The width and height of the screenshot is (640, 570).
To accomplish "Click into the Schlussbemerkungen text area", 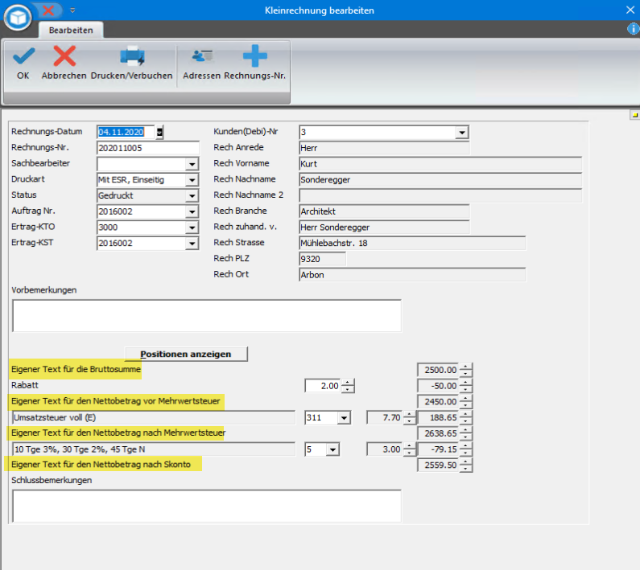I will pyautogui.click(x=207, y=506).
